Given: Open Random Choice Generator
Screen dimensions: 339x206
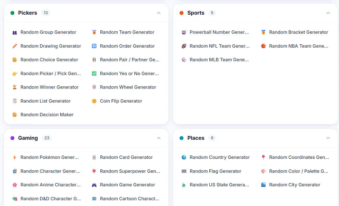Looking at the screenshot, I should click(x=49, y=60).
